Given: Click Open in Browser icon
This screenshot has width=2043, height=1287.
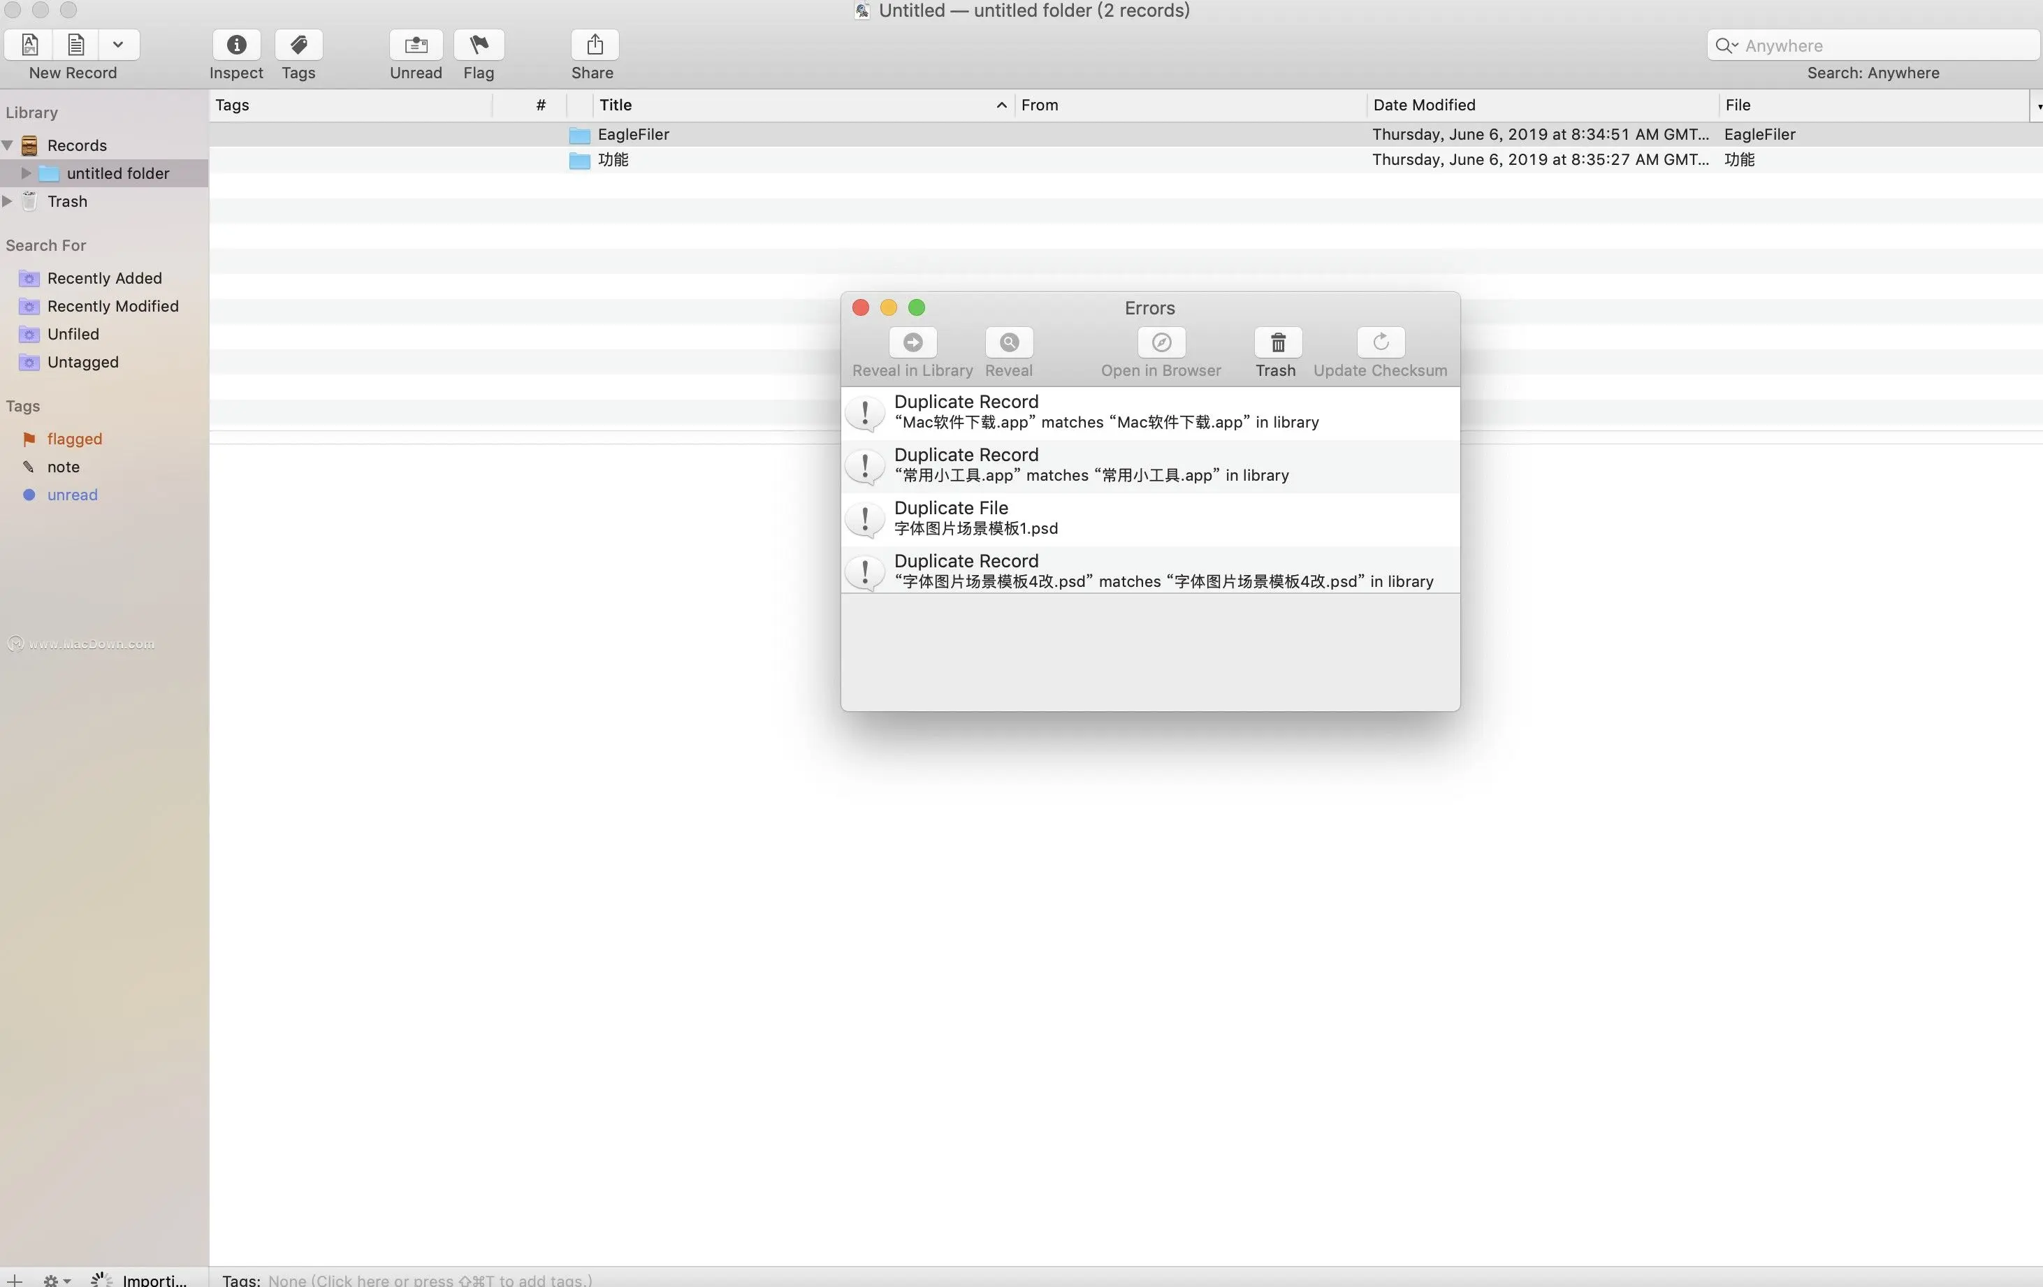Looking at the screenshot, I should click(x=1161, y=343).
